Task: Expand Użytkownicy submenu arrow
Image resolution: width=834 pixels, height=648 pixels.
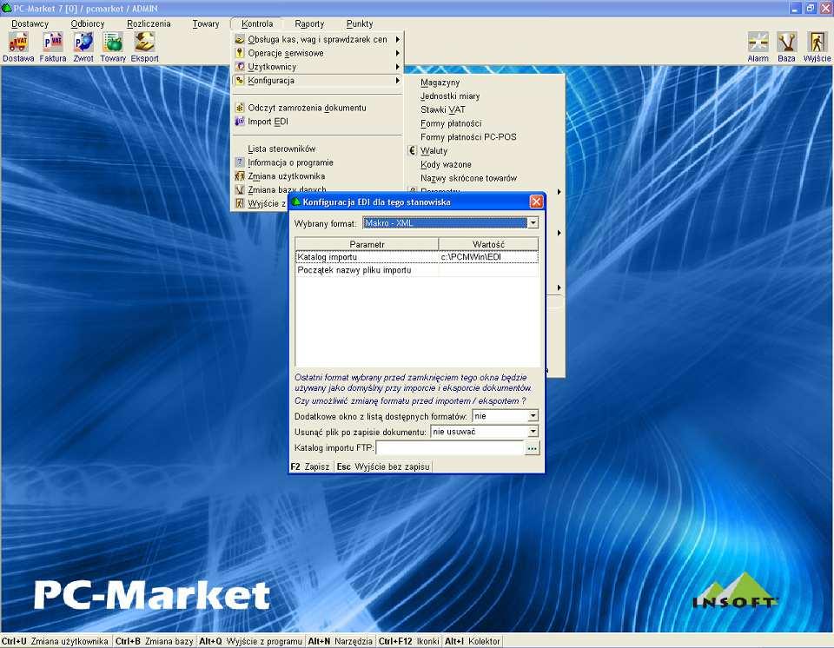Action: tap(397, 67)
